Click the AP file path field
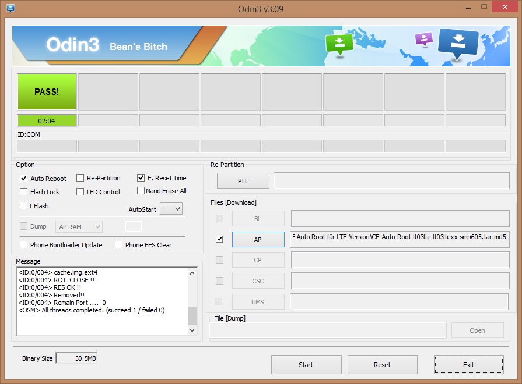The width and height of the screenshot is (522, 384). (x=400, y=240)
